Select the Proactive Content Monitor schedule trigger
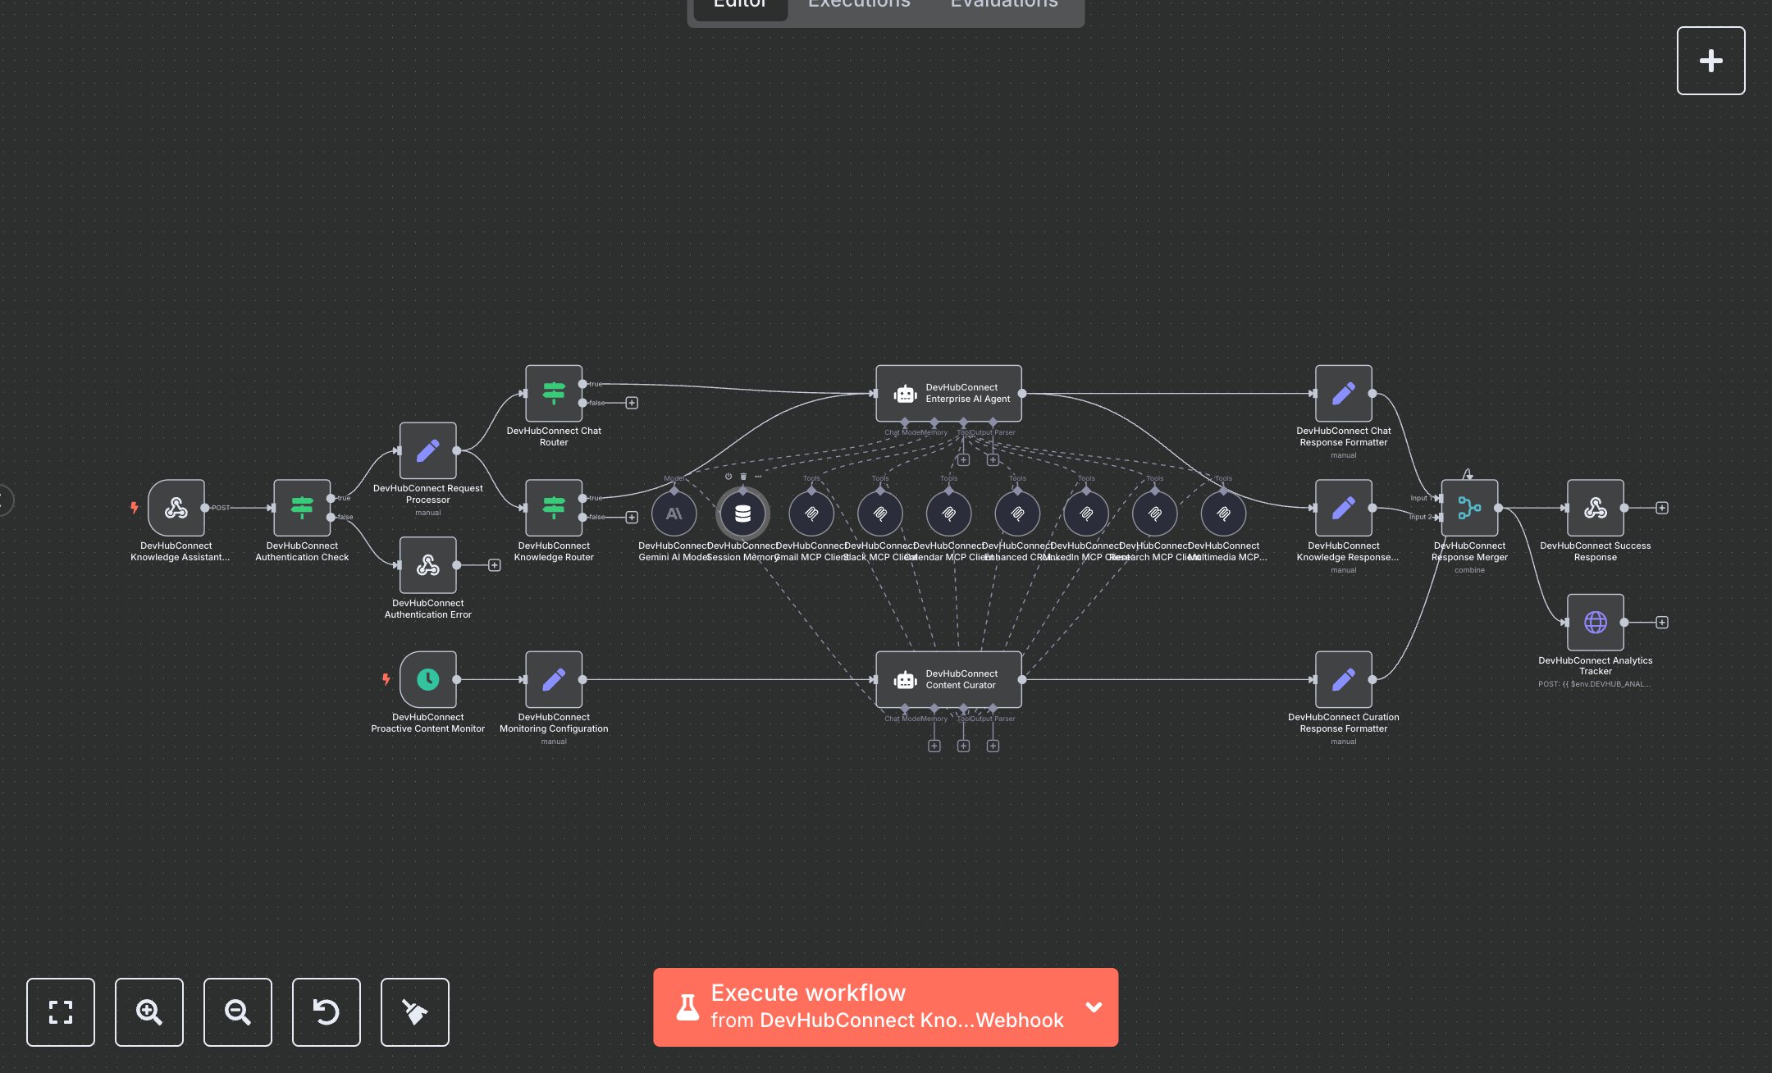Screen dimensions: 1772x1073 point(428,679)
